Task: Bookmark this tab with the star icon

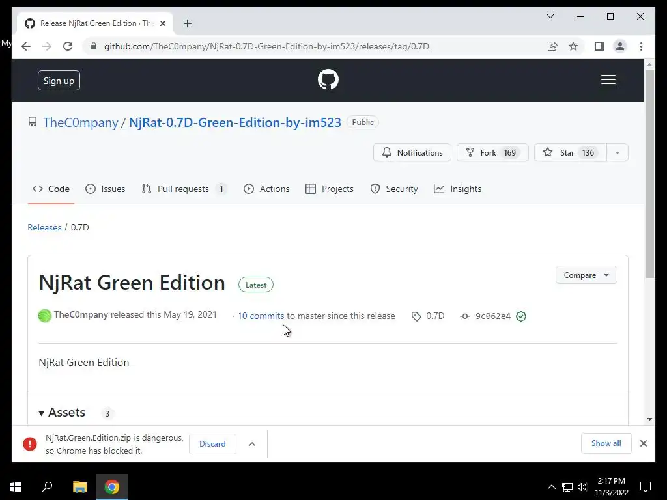Action: [x=573, y=46]
